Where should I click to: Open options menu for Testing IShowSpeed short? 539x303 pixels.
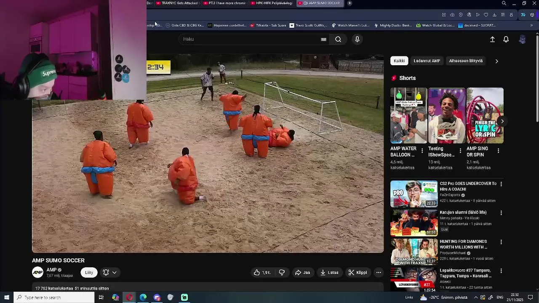tap(460, 151)
